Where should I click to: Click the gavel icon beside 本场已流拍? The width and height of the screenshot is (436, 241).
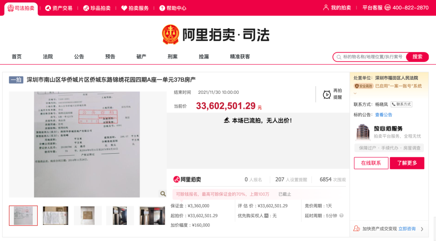[x=226, y=120]
